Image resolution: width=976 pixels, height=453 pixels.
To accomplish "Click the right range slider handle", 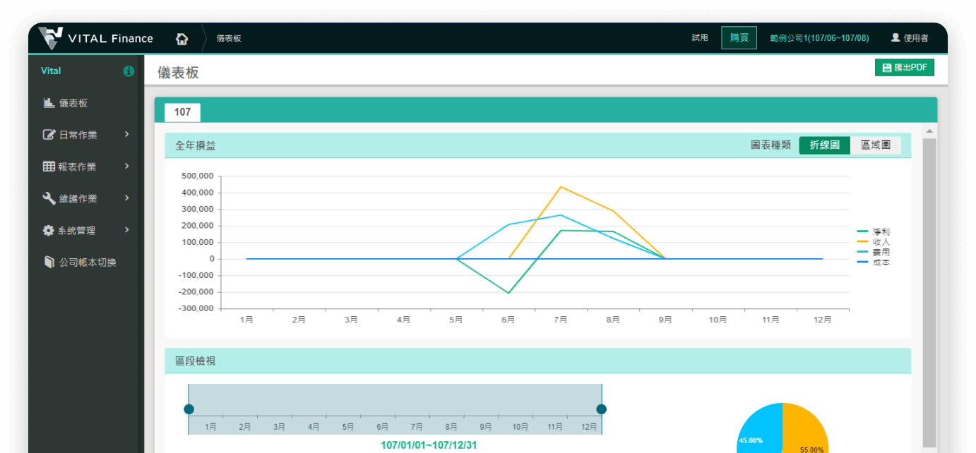I will (x=602, y=409).
